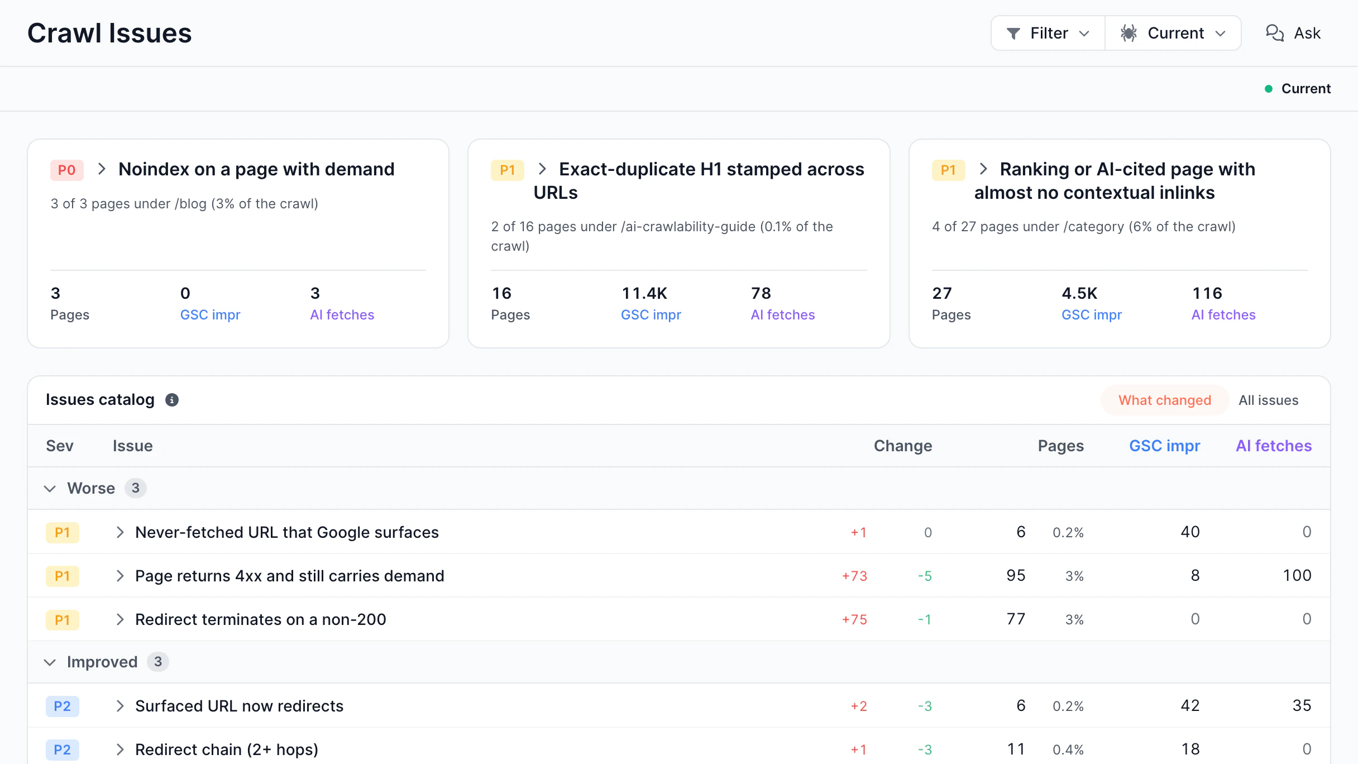Screen dimensions: 1358x764
Task: Collapse the Improved group
Action: [50, 662]
